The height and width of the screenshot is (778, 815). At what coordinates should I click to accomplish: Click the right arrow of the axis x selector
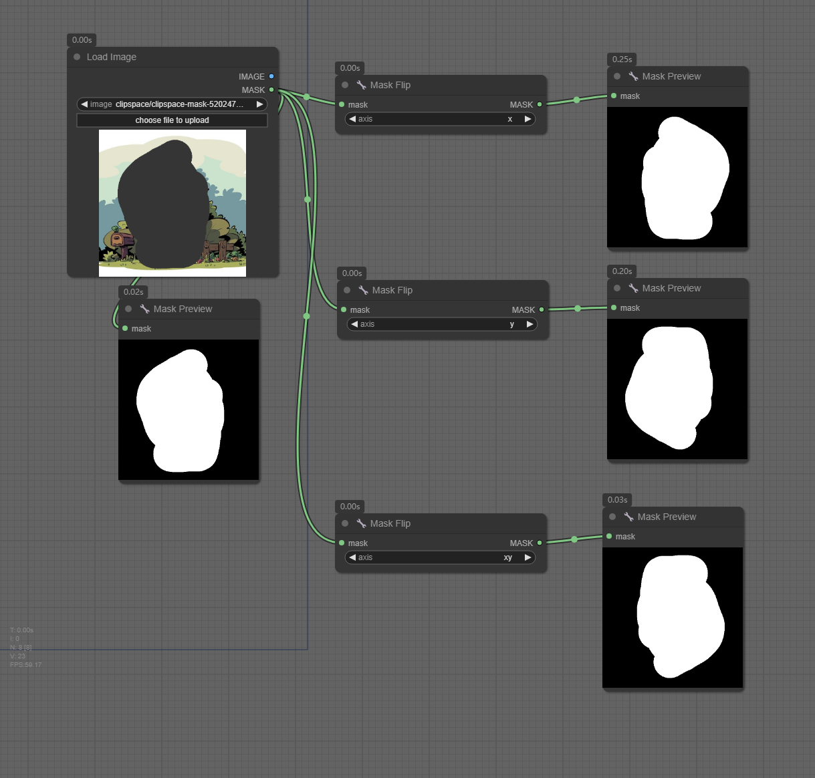tap(528, 119)
